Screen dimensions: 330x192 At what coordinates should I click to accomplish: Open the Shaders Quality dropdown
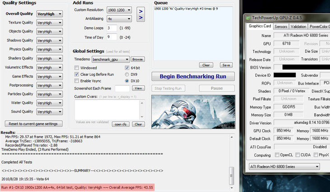[49, 58]
